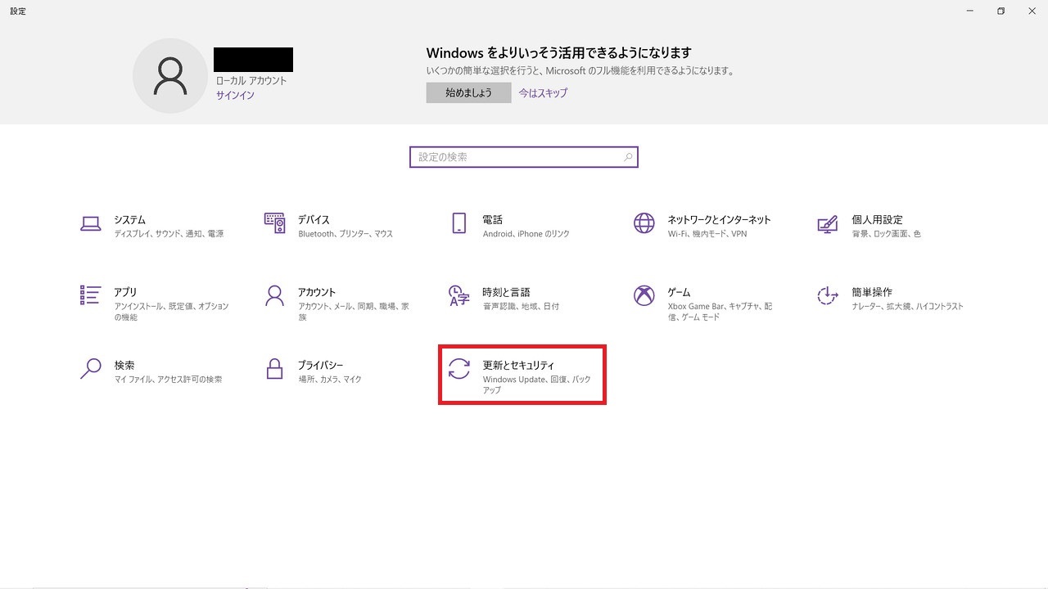Select the アプリ category title
The image size is (1048, 589).
[x=125, y=292]
